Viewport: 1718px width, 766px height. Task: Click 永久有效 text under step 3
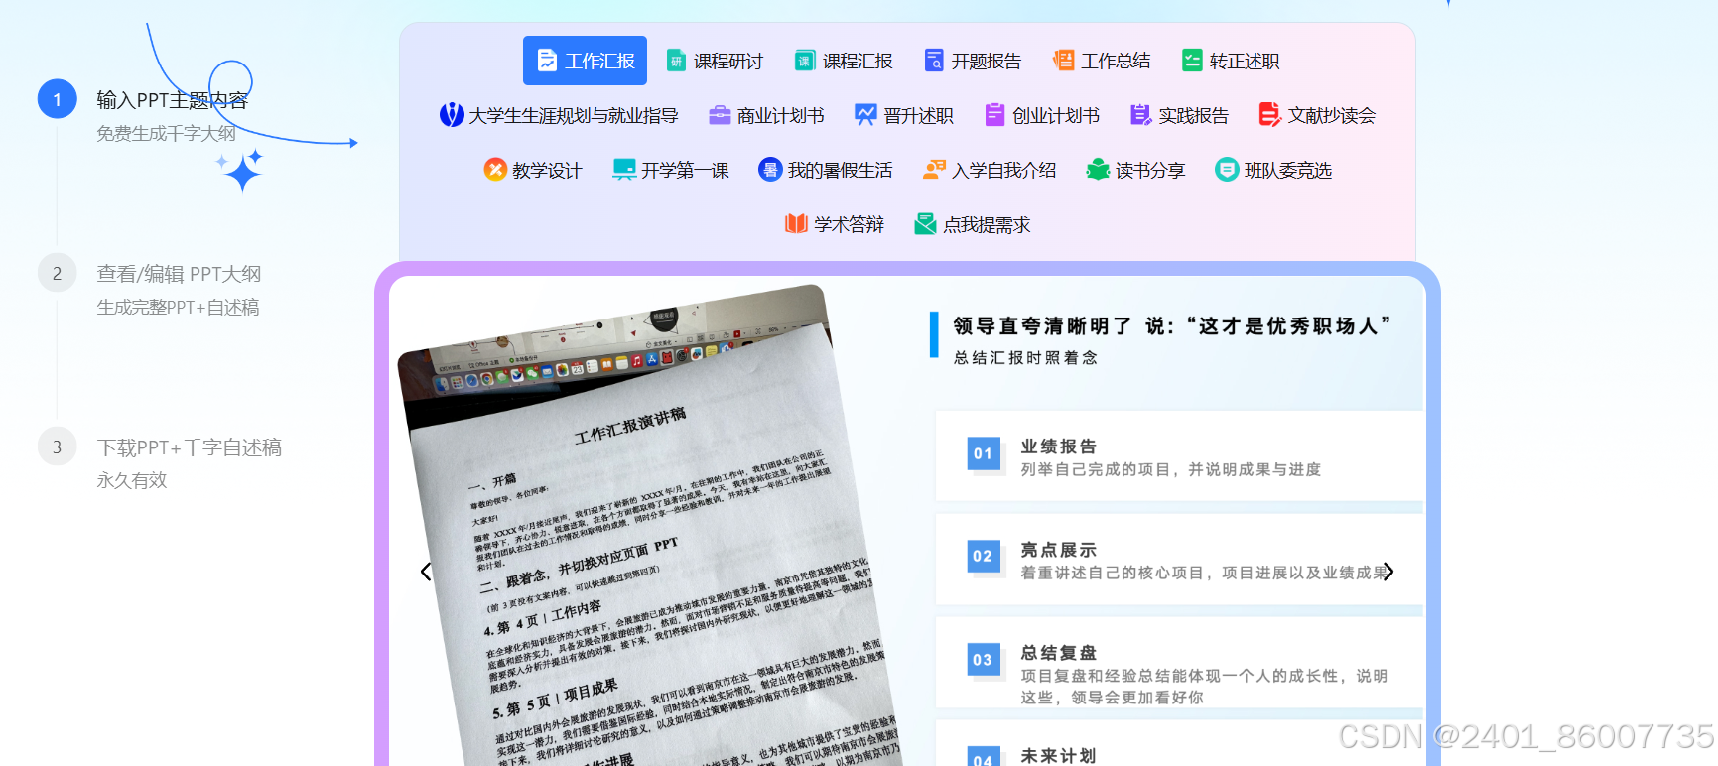tap(131, 480)
